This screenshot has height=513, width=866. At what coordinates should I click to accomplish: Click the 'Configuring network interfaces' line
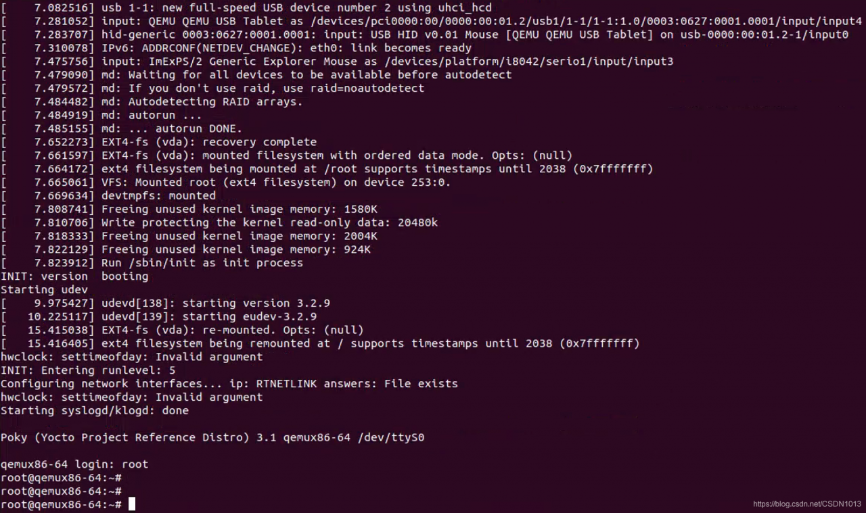229,383
